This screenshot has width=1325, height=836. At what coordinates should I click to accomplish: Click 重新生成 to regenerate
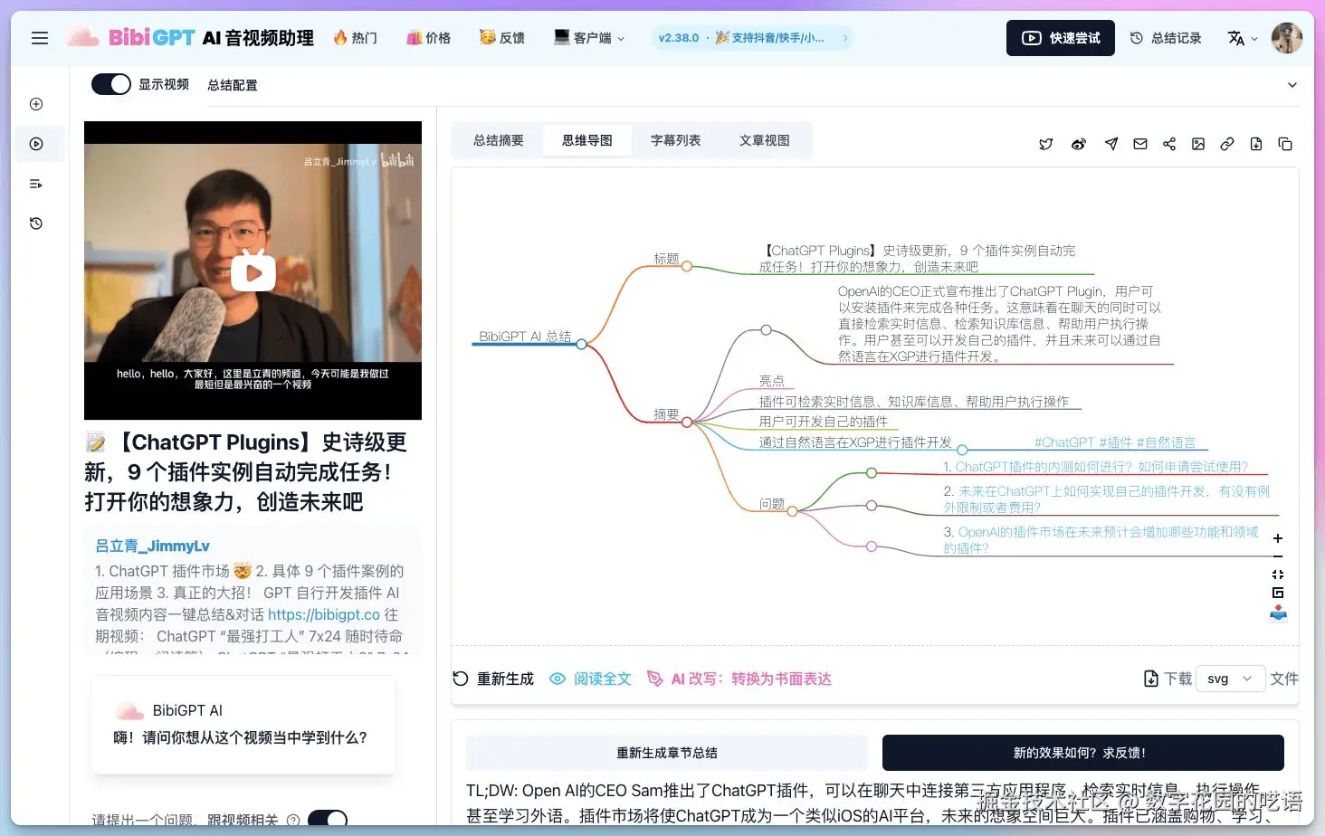tap(493, 679)
